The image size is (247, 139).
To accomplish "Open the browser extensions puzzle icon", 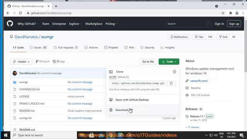I will 231,13.
